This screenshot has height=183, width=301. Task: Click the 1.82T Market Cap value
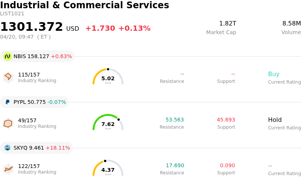click(x=228, y=24)
